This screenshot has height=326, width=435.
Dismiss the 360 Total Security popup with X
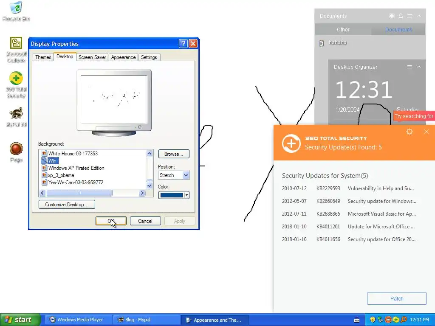click(x=427, y=132)
